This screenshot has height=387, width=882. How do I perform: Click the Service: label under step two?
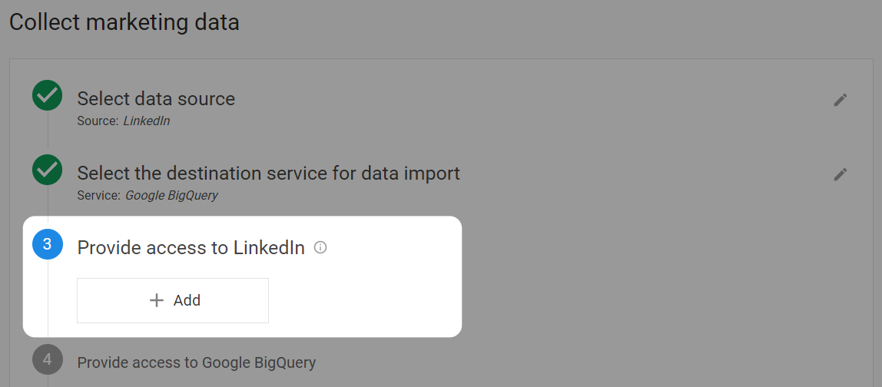(x=98, y=196)
